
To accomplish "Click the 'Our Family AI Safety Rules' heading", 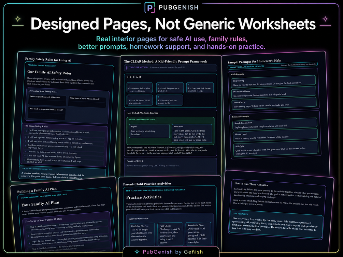I will click(x=49, y=72).
